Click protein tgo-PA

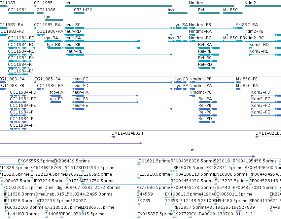[55, 96]
